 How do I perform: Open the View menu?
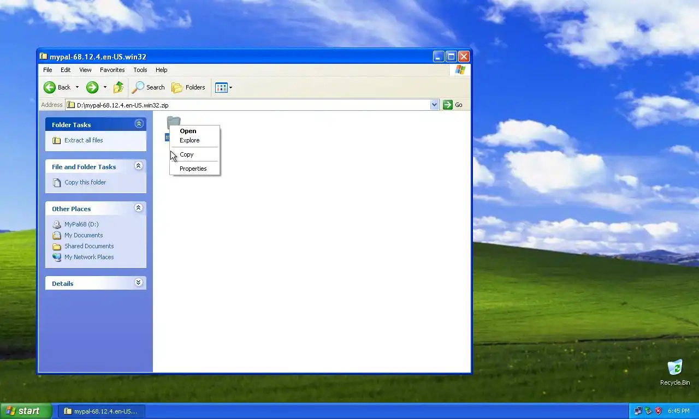[x=85, y=70]
